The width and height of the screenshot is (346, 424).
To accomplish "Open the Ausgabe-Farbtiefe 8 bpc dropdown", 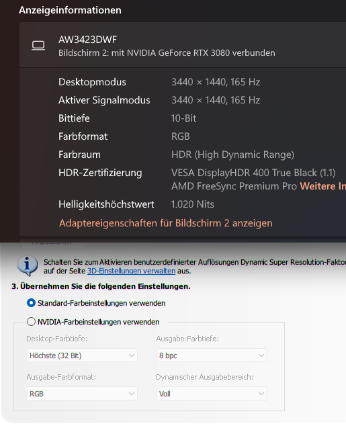I will pyautogui.click(x=212, y=355).
